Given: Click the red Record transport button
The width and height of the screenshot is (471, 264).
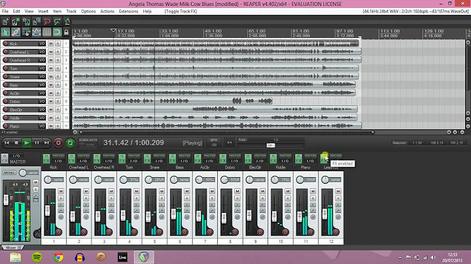Looking at the screenshot, I should pos(58,143).
